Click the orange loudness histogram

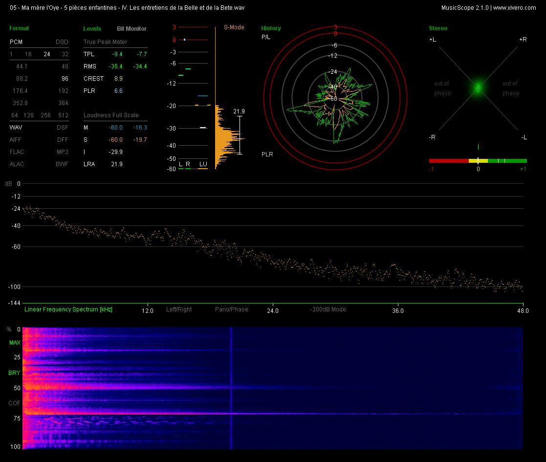click(228, 137)
